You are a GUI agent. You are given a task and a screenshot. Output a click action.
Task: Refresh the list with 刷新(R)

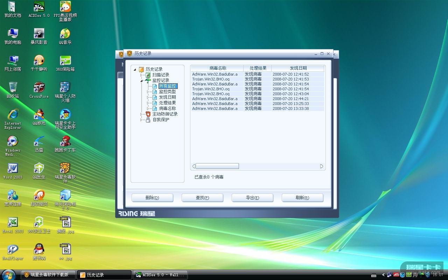(x=302, y=198)
